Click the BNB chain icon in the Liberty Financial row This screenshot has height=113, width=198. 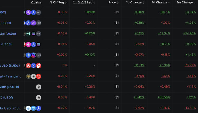28,76
